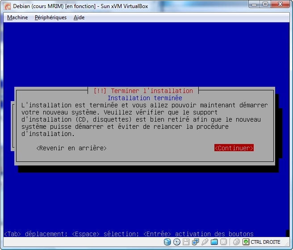Click the virtualization (V chip) status icon
The height and width of the screenshot is (250, 293).
(x=223, y=242)
